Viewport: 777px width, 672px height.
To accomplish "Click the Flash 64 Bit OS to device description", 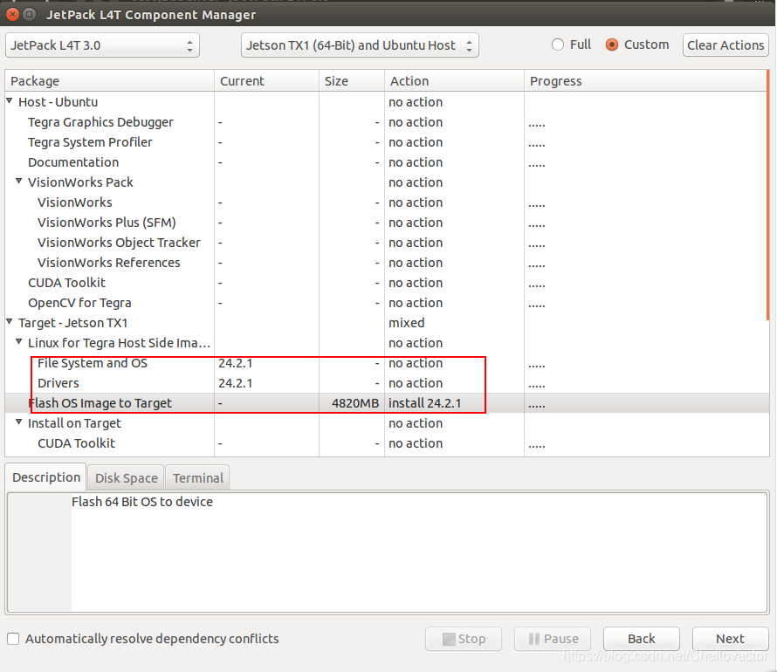I will point(142,502).
